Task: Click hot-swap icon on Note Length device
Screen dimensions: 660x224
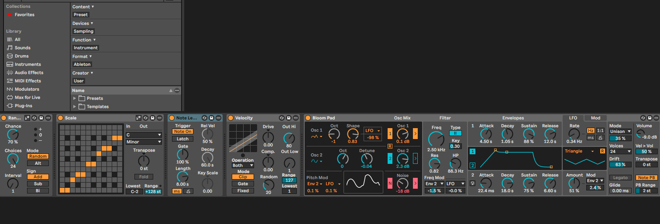Action: (205, 118)
